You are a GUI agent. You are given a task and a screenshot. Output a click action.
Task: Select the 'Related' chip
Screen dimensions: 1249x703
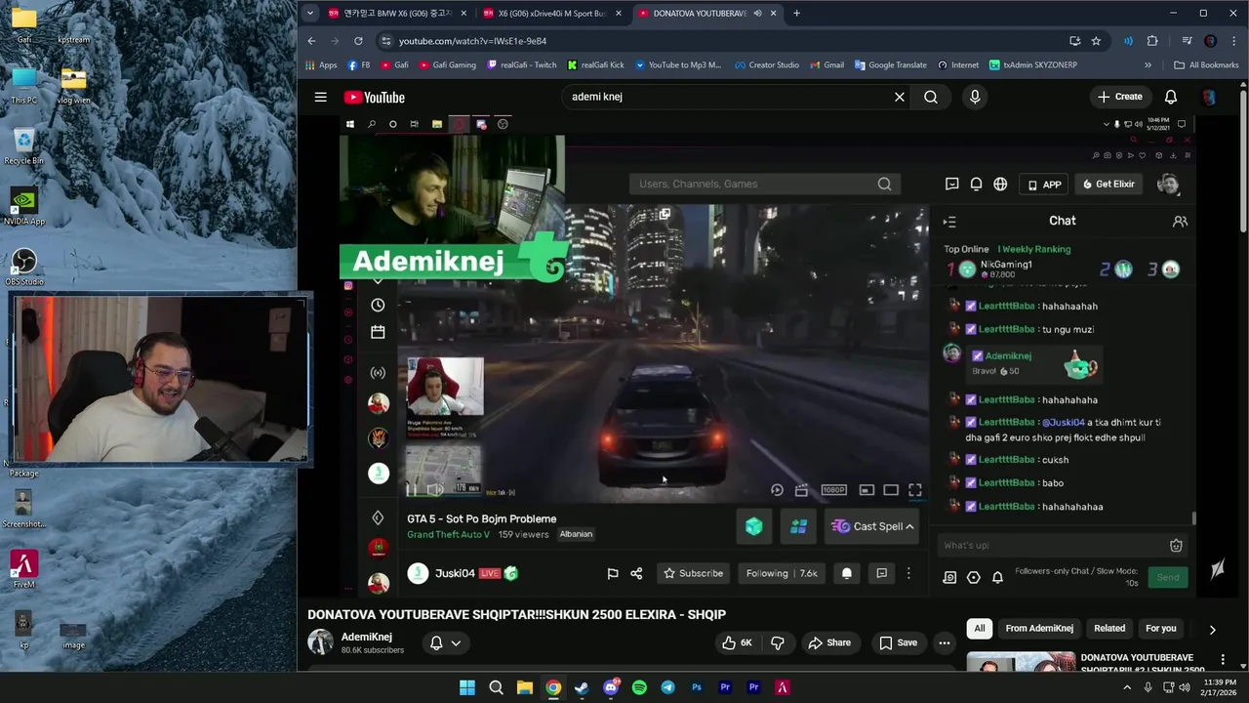coord(1109,628)
